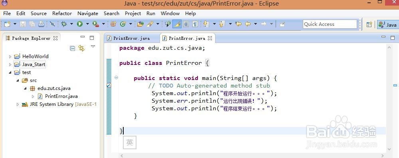The width and height of the screenshot is (399, 158).
Task: Open dropdown next to New Class icon
Action: [131, 24]
